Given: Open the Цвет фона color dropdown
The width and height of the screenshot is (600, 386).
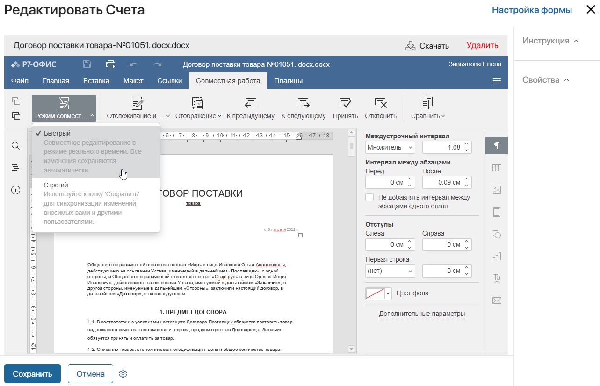Looking at the screenshot, I should [x=379, y=293].
